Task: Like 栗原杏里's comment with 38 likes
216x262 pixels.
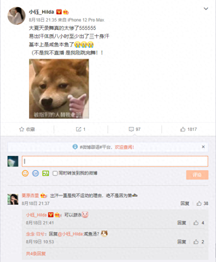Action: (x=199, y=203)
